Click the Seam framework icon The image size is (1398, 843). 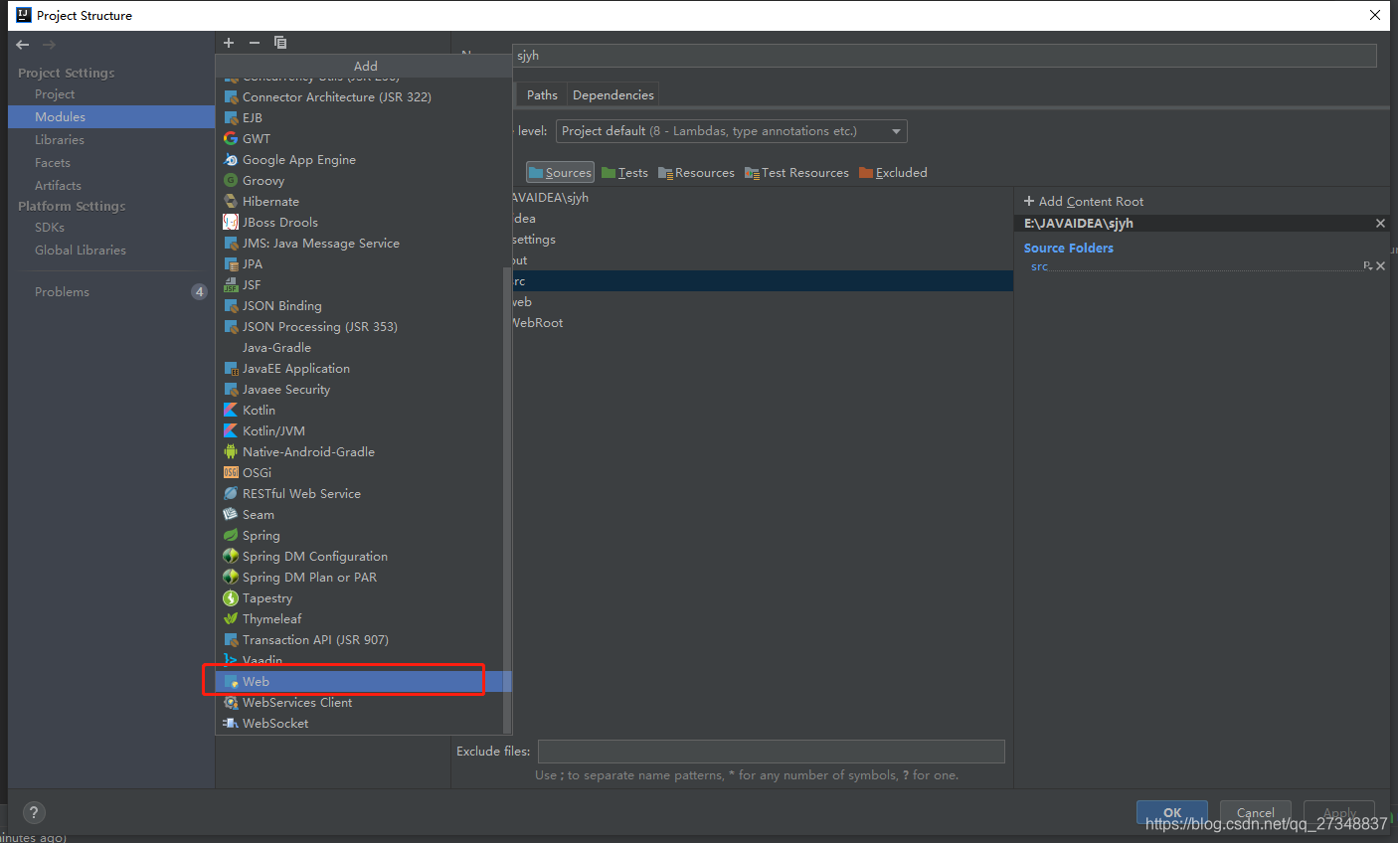pyautogui.click(x=231, y=514)
